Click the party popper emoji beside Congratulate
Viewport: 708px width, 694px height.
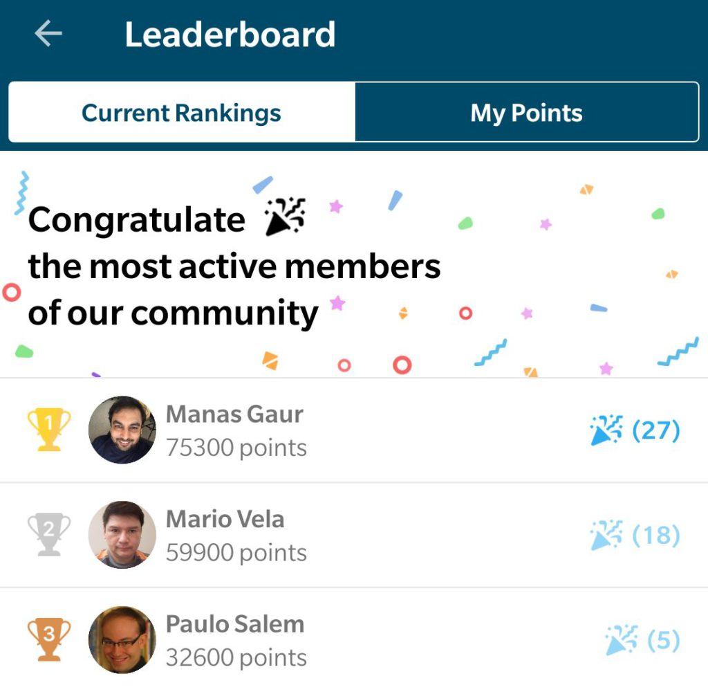(x=286, y=217)
